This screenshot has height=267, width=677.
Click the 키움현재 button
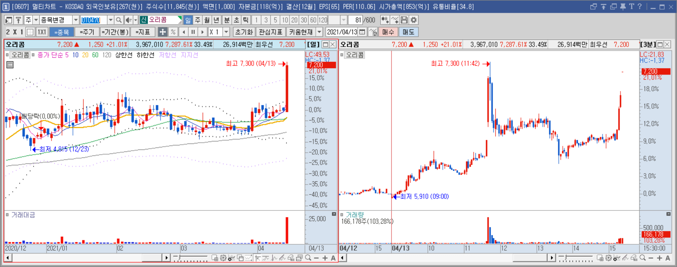coord(301,32)
